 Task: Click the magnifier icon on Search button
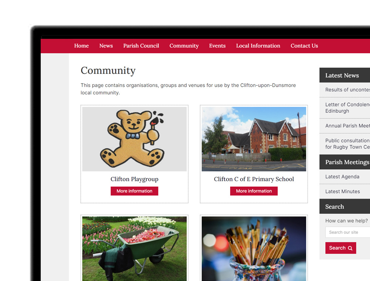pos(350,248)
